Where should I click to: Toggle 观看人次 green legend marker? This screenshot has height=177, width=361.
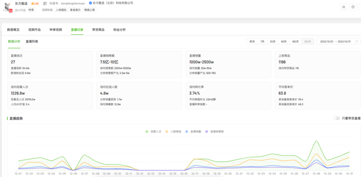tap(147, 131)
